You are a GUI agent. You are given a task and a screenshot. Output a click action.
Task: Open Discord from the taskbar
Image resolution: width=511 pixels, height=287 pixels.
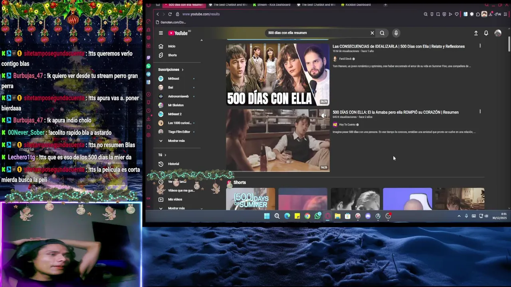click(x=368, y=216)
